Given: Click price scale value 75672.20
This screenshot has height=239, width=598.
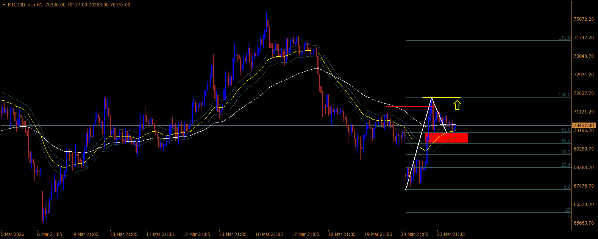Looking at the screenshot, I should [x=584, y=19].
